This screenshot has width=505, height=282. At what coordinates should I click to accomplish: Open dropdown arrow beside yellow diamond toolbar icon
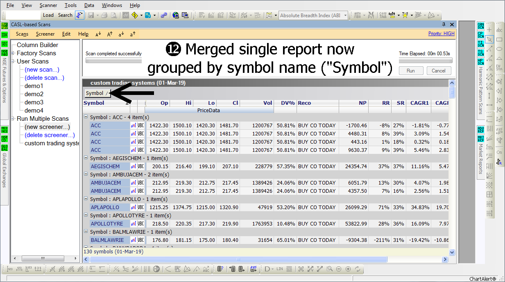coord(142,16)
